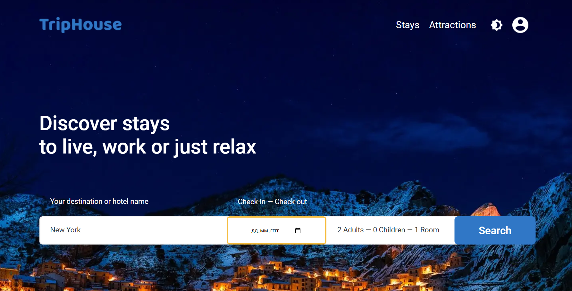Select the day (дд) segment of date
This screenshot has width=572, height=291.
click(x=255, y=231)
